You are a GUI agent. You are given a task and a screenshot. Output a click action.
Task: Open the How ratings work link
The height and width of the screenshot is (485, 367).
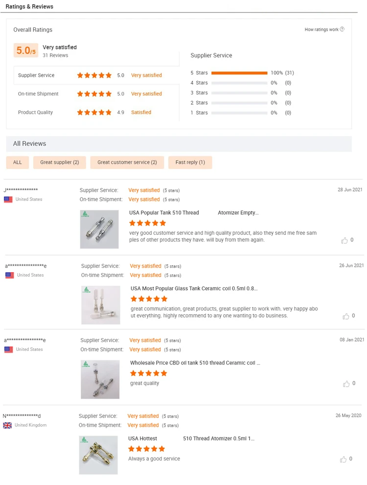click(x=321, y=30)
